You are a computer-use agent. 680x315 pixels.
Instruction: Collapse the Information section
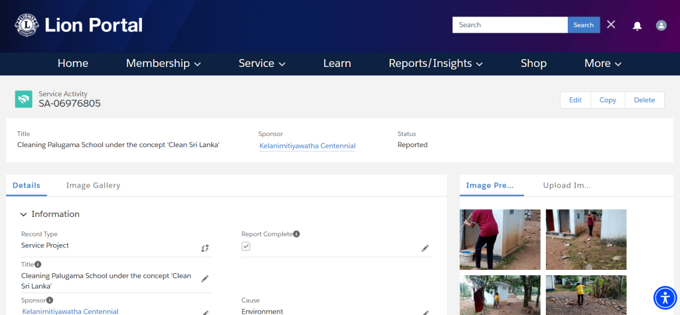tap(23, 214)
